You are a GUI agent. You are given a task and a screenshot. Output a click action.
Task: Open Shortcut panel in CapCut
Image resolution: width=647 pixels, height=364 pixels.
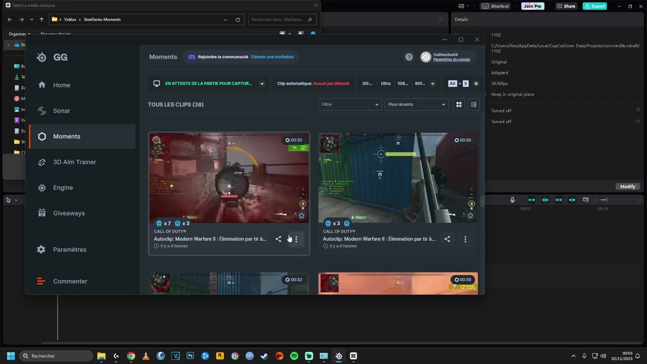tap(496, 6)
